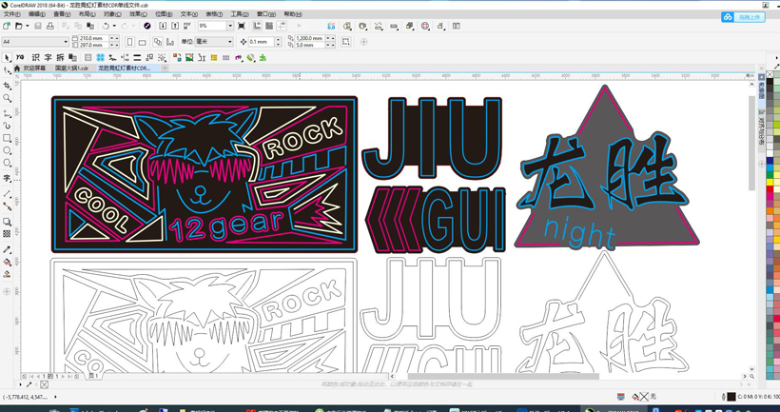Viewport: 780px width, 412px height.
Task: Select the Crop tool
Action: (x=7, y=86)
